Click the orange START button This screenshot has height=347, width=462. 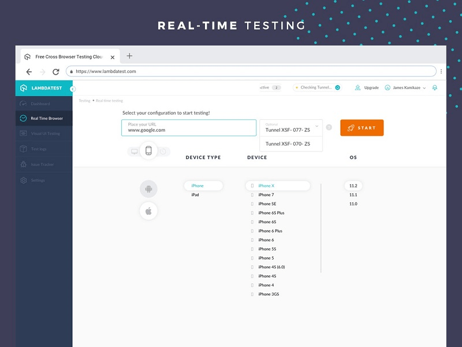pyautogui.click(x=362, y=128)
